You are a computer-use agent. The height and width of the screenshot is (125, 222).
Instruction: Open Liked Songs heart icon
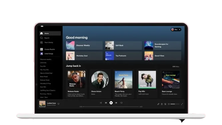(41, 54)
